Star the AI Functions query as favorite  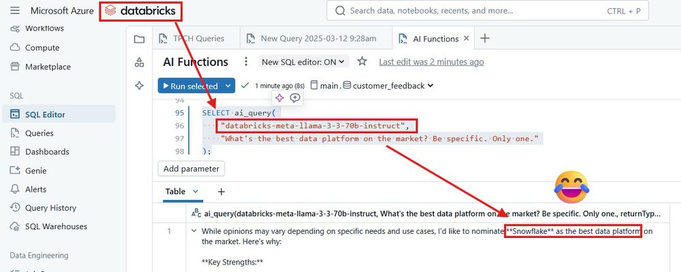tap(362, 62)
